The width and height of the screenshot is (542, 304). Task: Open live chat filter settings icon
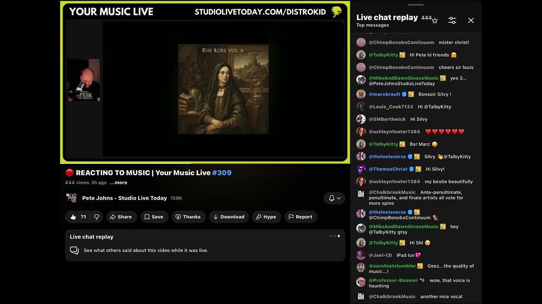tap(452, 20)
